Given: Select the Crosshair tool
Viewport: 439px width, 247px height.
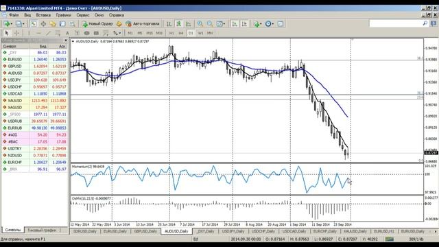Looking at the screenshot, I should [x=16, y=33].
